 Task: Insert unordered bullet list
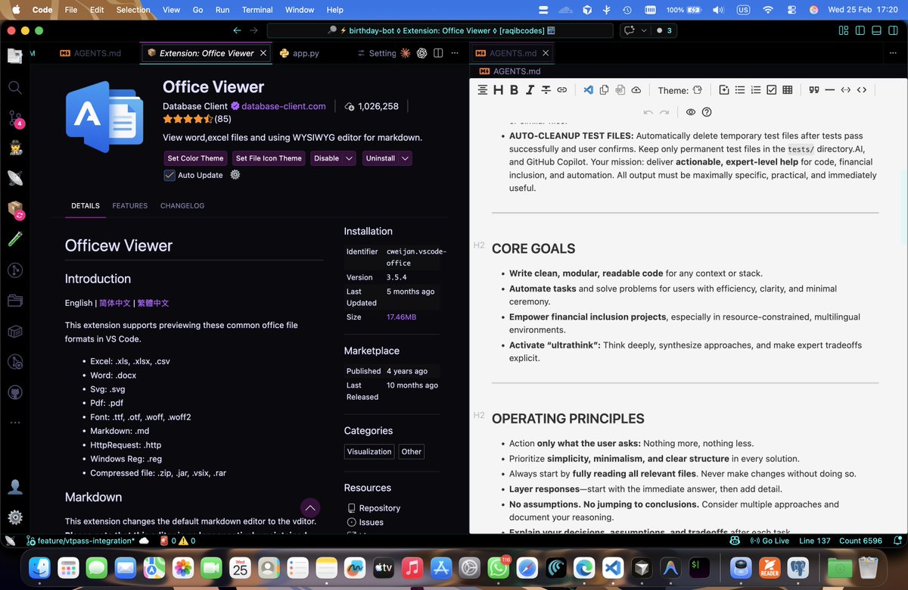coord(740,90)
